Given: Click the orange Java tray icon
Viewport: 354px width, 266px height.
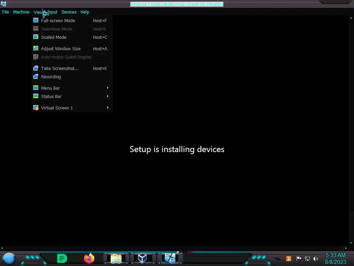Looking at the screenshot, I should coord(288,258).
